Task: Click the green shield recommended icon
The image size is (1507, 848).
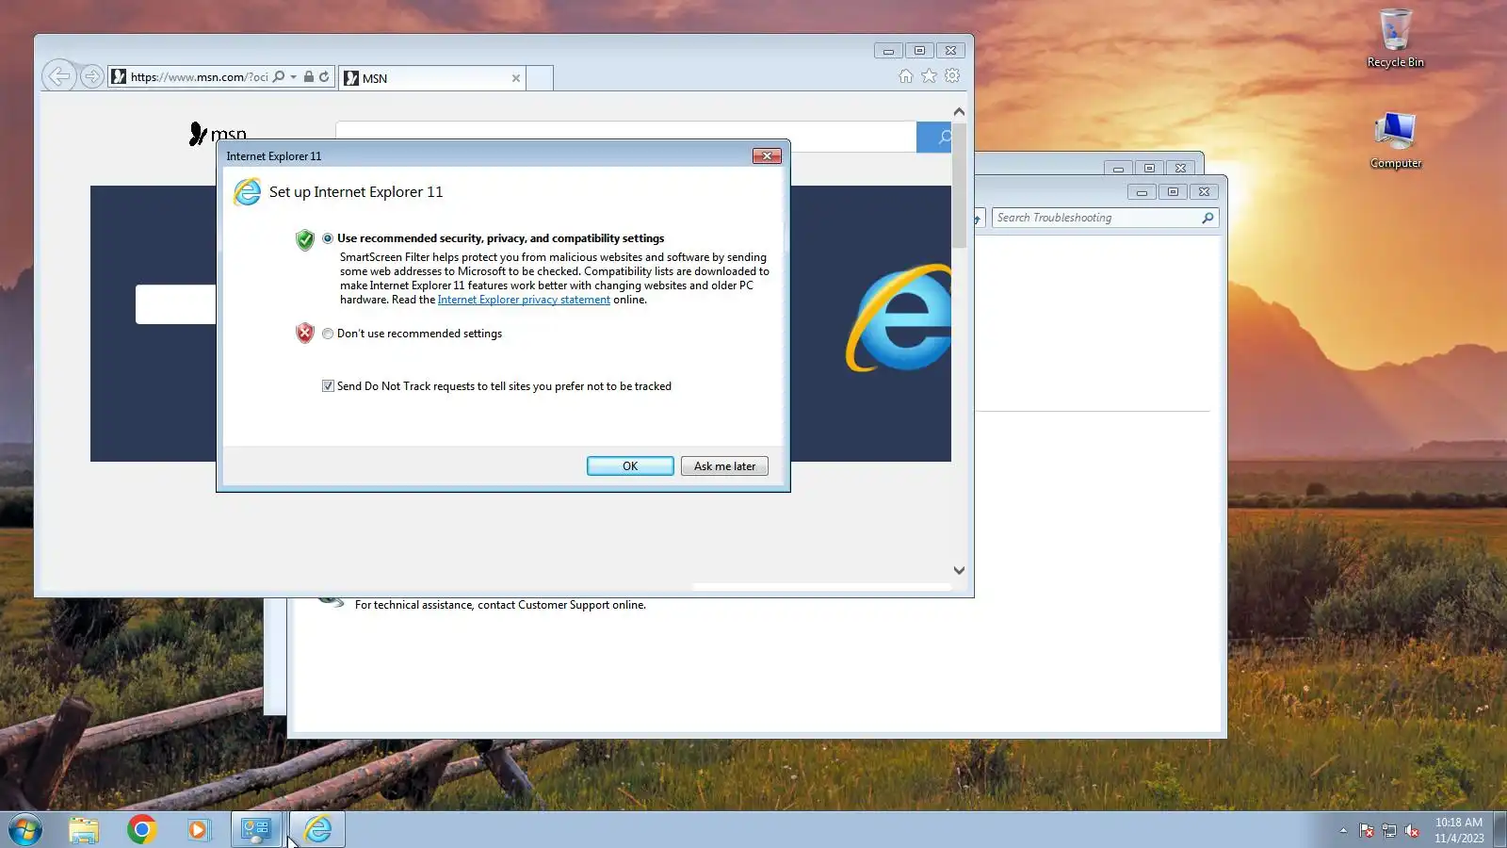Action: tap(305, 240)
